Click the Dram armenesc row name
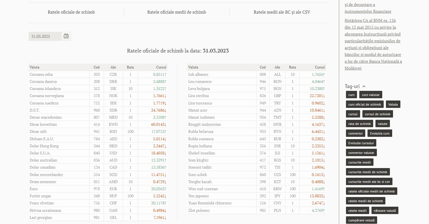 click(43, 182)
